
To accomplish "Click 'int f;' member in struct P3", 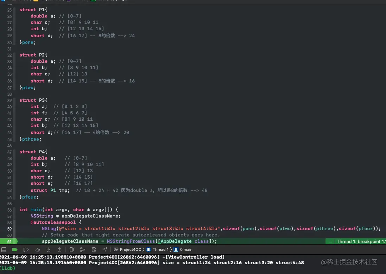I will pos(39,113).
